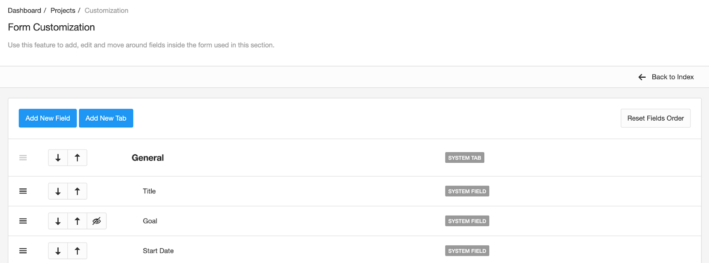This screenshot has width=709, height=263.
Task: Move the General tab up
Action: point(78,158)
